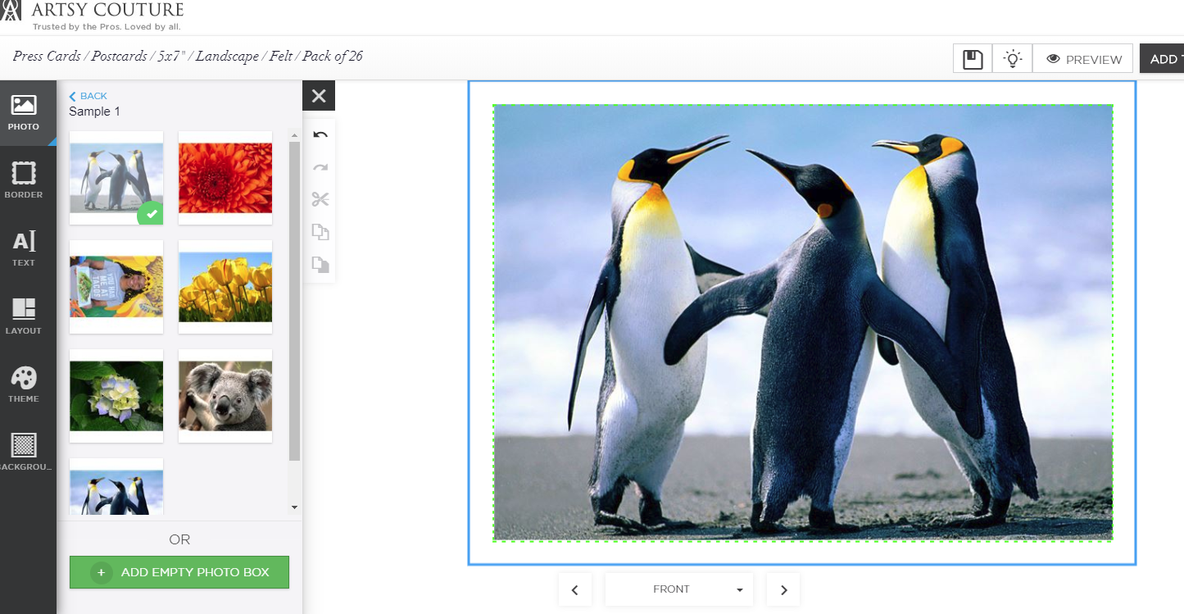Click the paste icon in edit toolbar
The image size is (1184, 614).
pyautogui.click(x=320, y=265)
